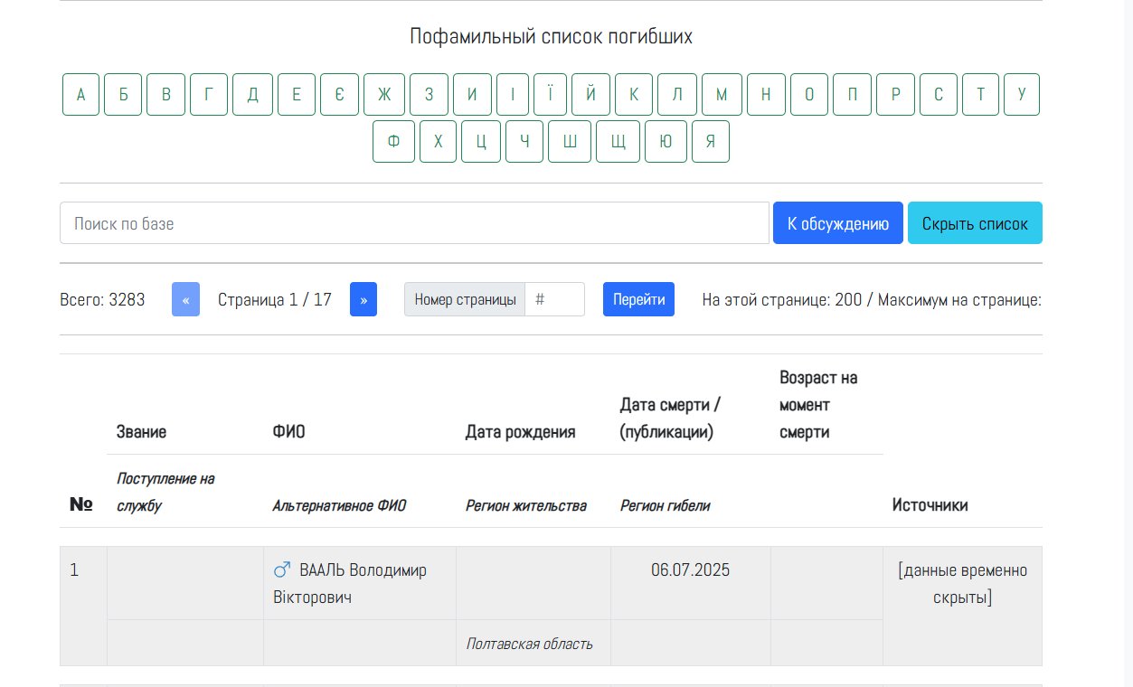1133x687 pixels.
Task: Select letter У in alphabet row
Action: click(1021, 95)
